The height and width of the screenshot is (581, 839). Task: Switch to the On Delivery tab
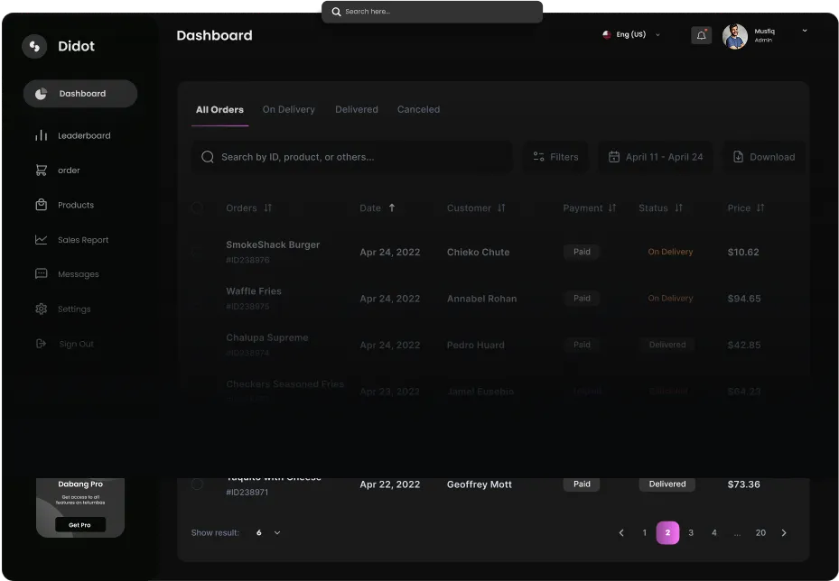(x=288, y=109)
